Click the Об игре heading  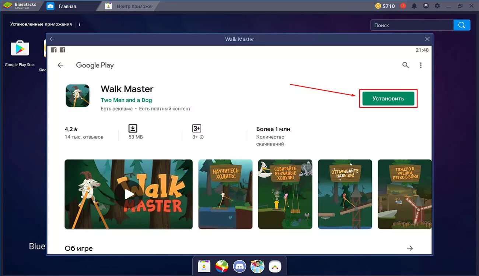[x=78, y=248]
